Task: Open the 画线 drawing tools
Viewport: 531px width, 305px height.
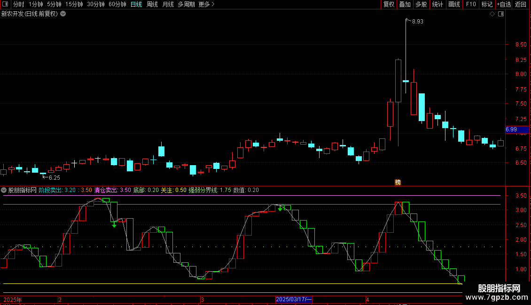Action: 454,4
